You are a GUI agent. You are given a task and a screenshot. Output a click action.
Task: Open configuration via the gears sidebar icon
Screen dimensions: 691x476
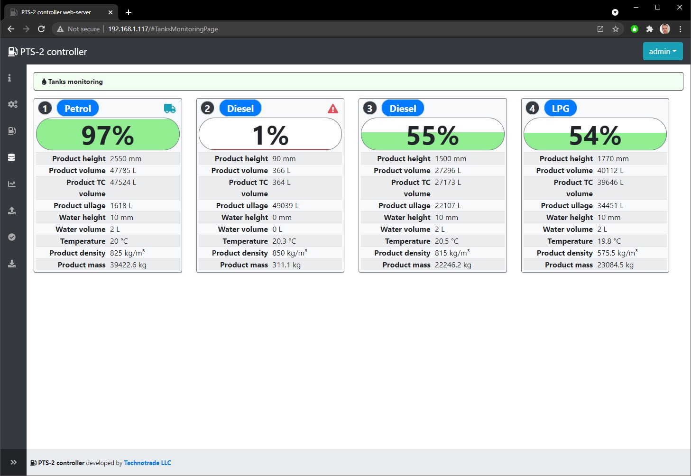[13, 104]
